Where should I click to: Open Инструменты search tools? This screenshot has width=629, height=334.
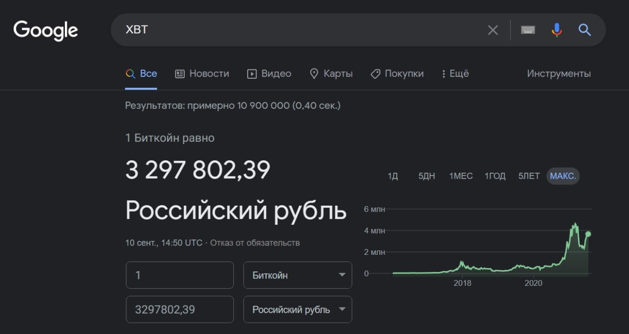point(559,74)
